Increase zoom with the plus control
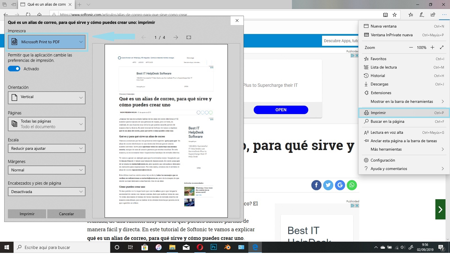The width and height of the screenshot is (450, 254). [x=432, y=47]
